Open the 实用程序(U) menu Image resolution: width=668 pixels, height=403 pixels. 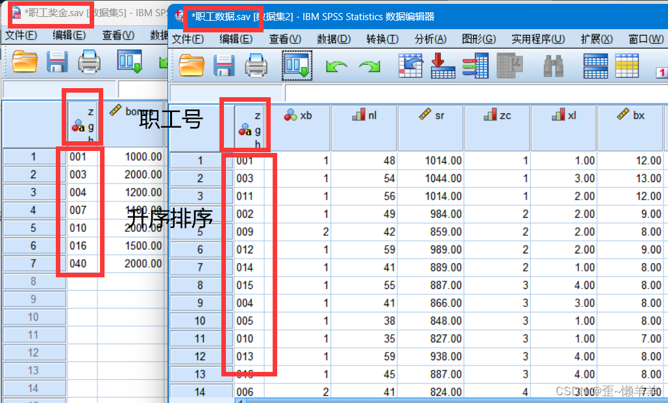(538, 39)
